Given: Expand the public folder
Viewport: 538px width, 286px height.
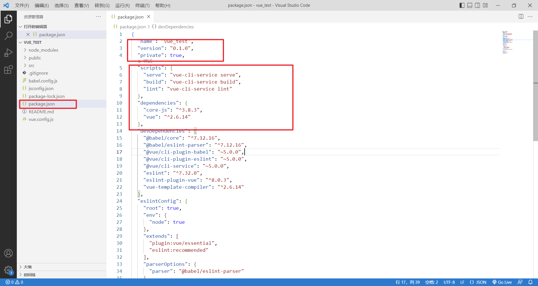Looking at the screenshot, I should click(62, 58).
